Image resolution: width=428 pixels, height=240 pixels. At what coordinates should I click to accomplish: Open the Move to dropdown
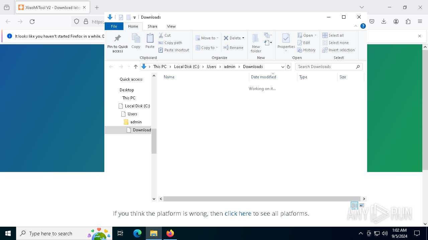(207, 38)
